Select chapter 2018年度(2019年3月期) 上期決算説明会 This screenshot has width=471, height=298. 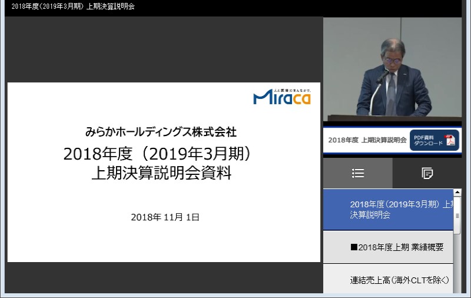tap(388, 210)
